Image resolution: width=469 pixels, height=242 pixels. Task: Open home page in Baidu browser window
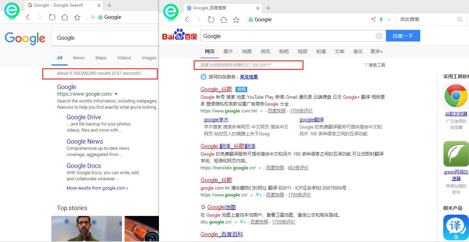[x=224, y=20]
